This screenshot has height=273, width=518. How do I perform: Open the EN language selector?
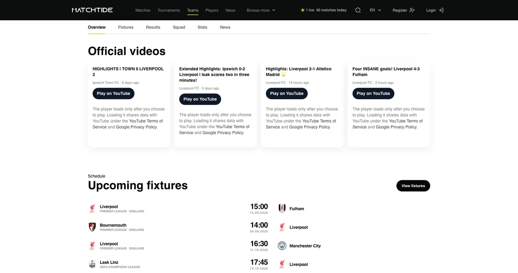376,10
